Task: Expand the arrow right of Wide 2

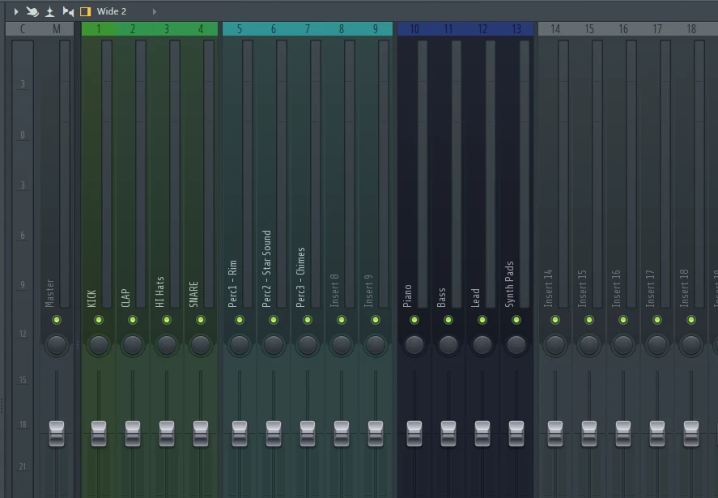Action: tap(155, 11)
